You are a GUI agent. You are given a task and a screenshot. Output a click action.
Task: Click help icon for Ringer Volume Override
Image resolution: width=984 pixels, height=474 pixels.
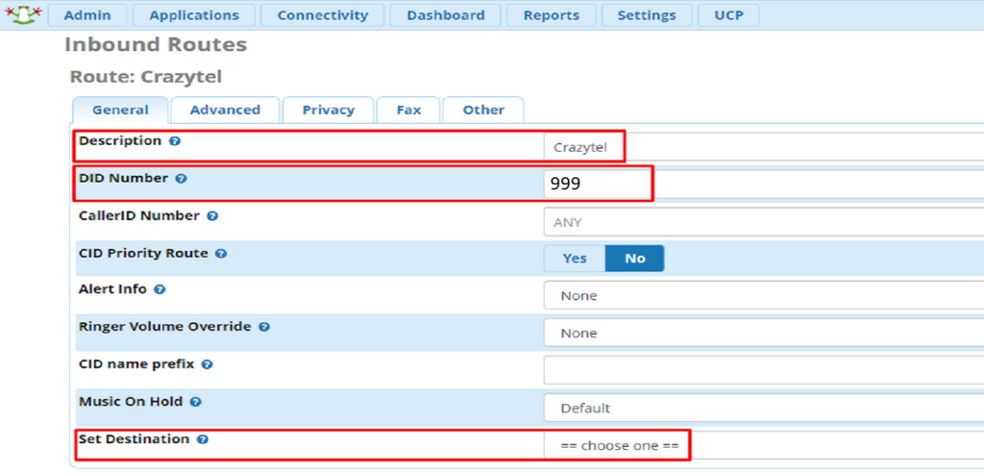264,327
